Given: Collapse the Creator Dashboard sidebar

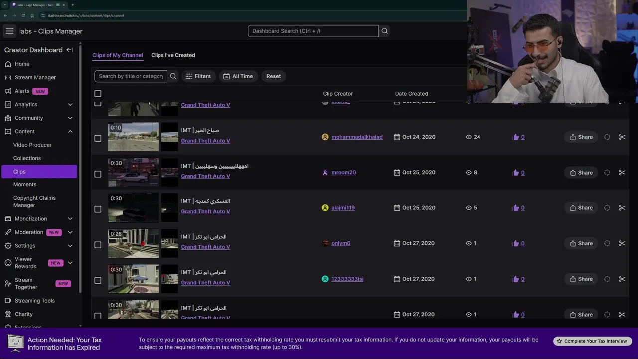Looking at the screenshot, I should (x=70, y=50).
